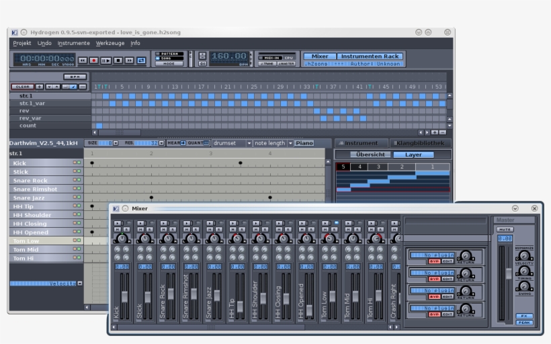Turn the Master Humanize Velocity knob

523,256
